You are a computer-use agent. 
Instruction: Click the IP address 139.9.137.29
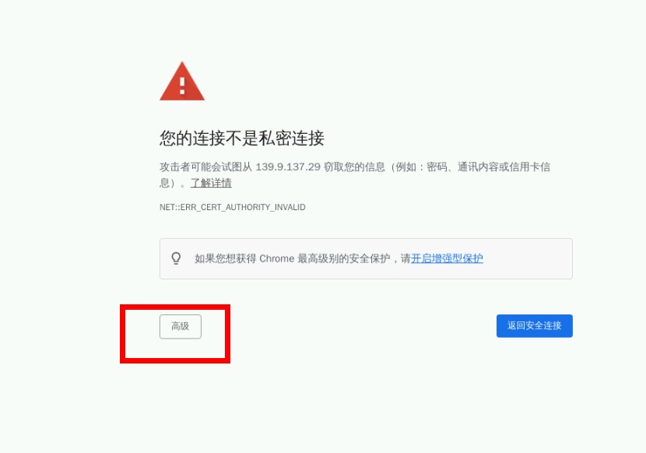(288, 167)
